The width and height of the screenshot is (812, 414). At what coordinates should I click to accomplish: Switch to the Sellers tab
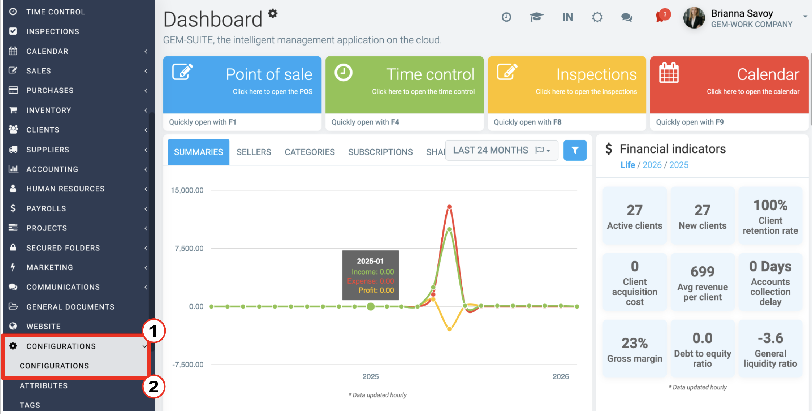click(254, 152)
